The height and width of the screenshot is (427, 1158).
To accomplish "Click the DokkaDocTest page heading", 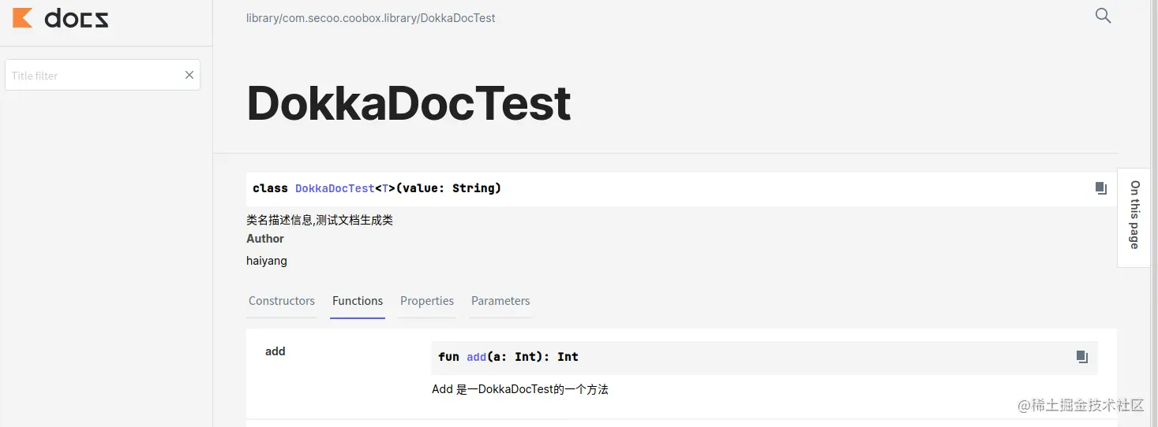I will pos(409,102).
